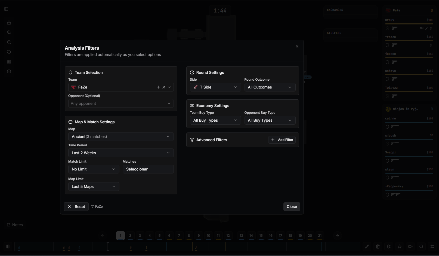Close the Analysis Filters dialog with X
The image size is (439, 256).
tap(297, 46)
